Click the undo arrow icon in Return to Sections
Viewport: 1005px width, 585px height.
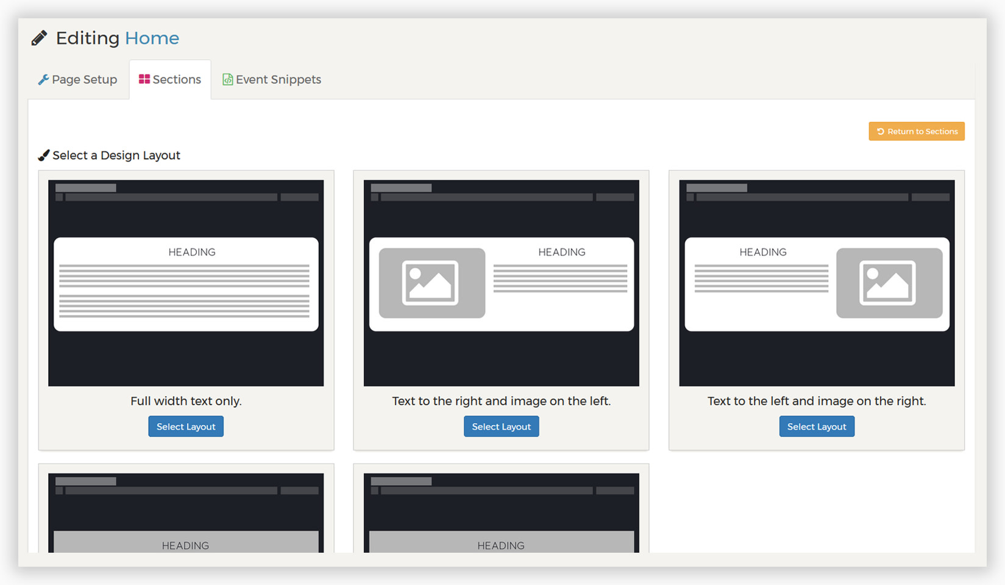coord(880,132)
